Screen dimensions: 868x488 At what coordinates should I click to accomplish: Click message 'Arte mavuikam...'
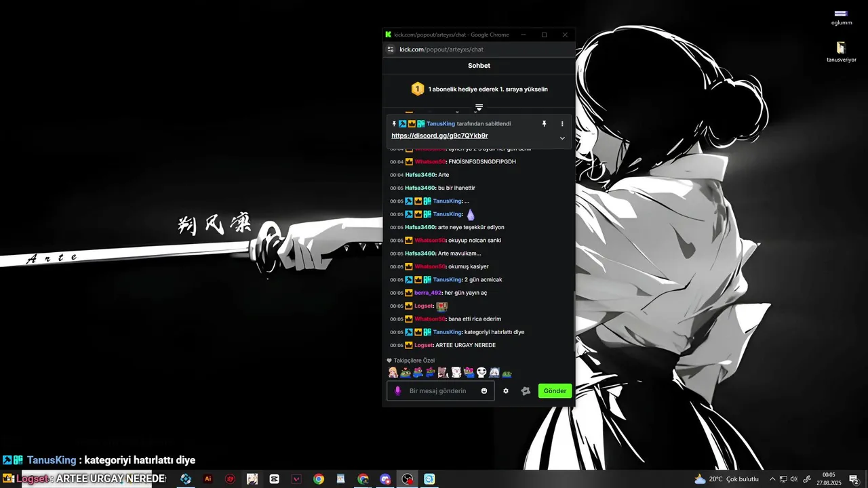(460, 253)
